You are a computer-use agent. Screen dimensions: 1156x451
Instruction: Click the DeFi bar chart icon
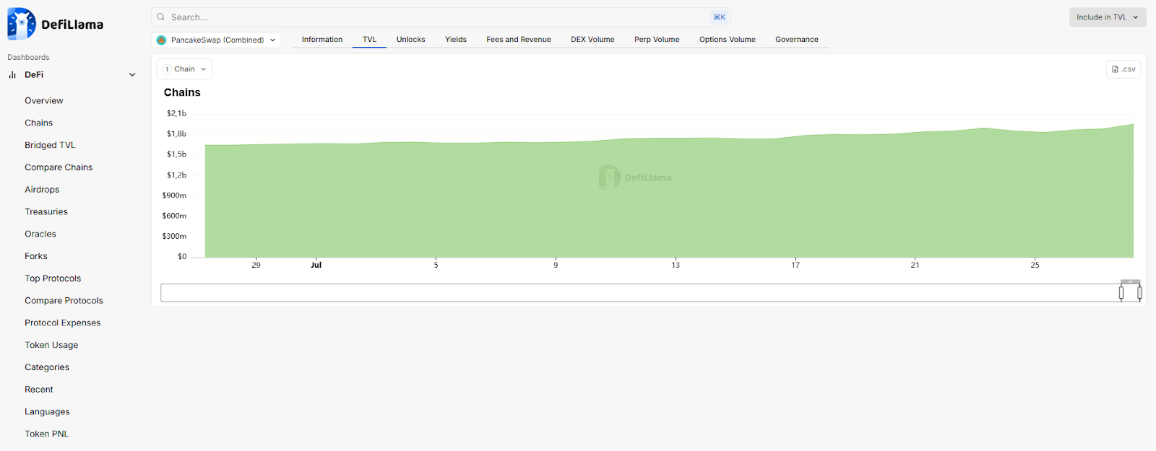pos(12,74)
